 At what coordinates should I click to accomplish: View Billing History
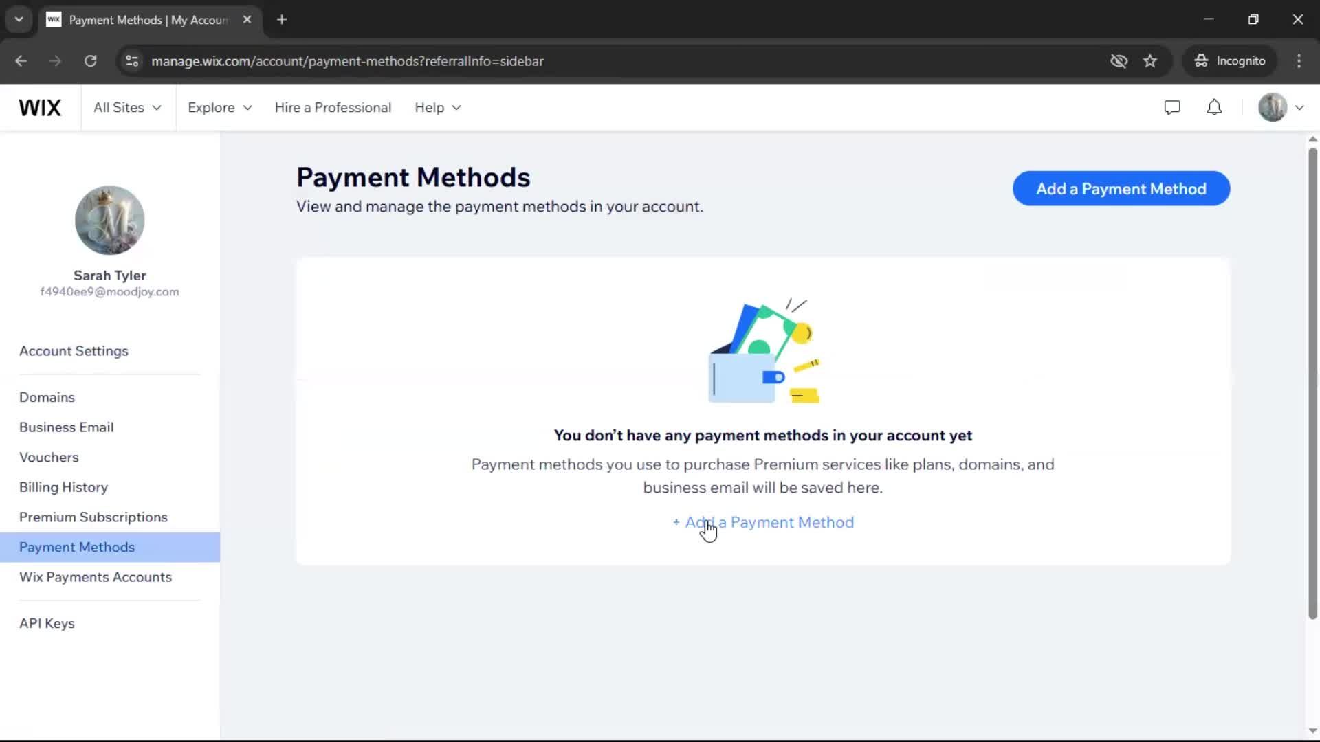pos(63,488)
